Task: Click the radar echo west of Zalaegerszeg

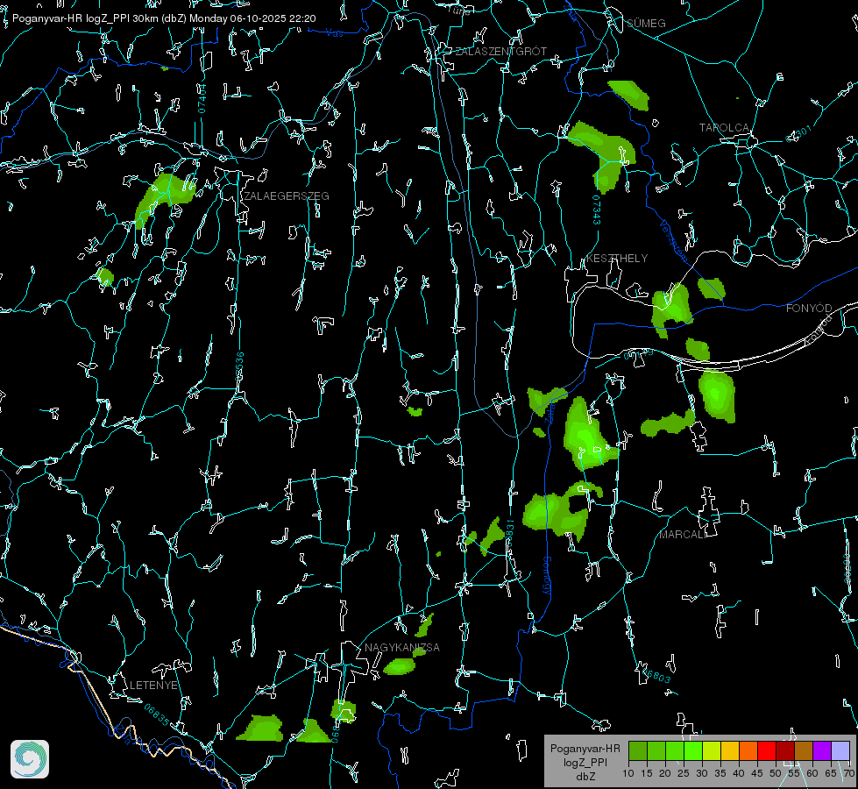Action: coord(160,197)
